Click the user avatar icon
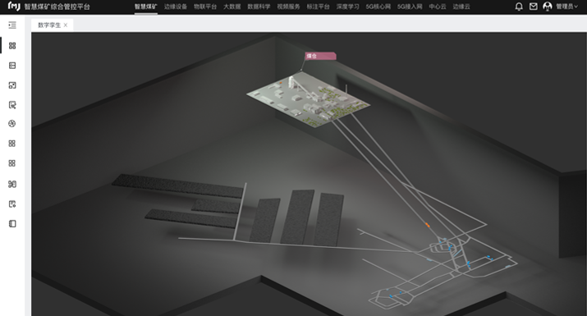The width and height of the screenshot is (587, 316). (x=548, y=7)
